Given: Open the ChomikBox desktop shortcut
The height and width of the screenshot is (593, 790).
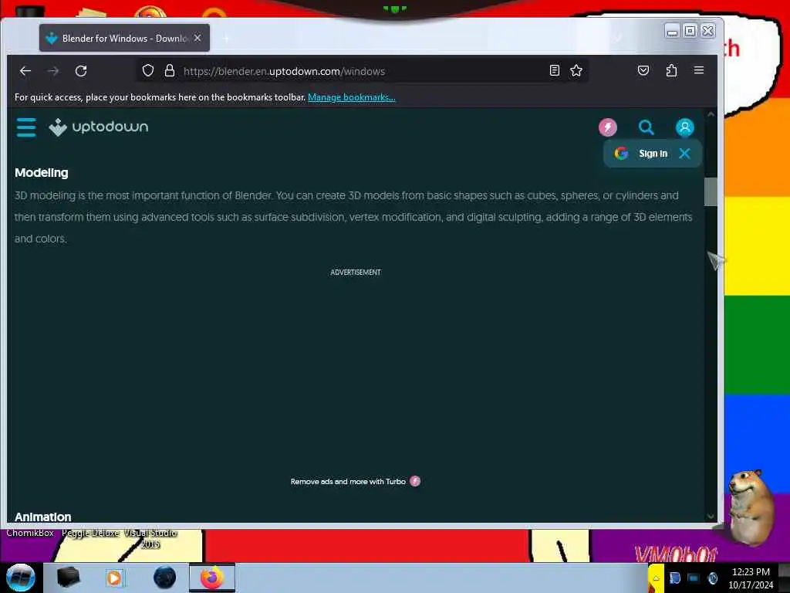Looking at the screenshot, I should pyautogui.click(x=30, y=533).
